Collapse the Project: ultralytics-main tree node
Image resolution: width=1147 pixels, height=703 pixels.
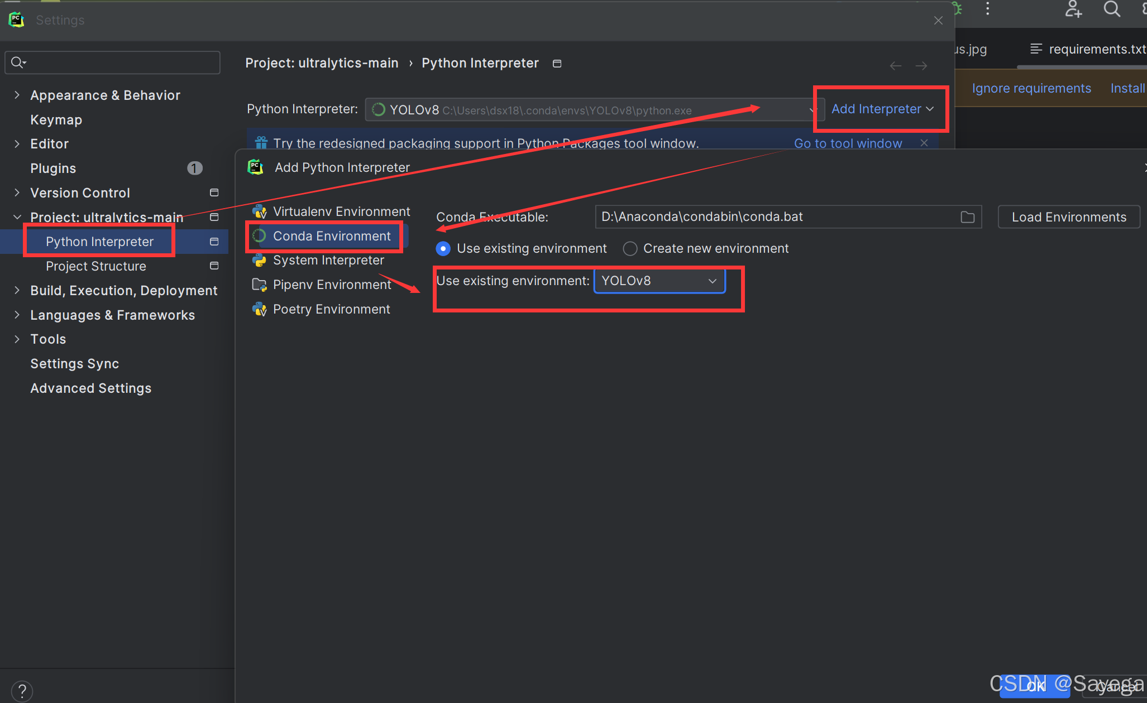(x=17, y=217)
